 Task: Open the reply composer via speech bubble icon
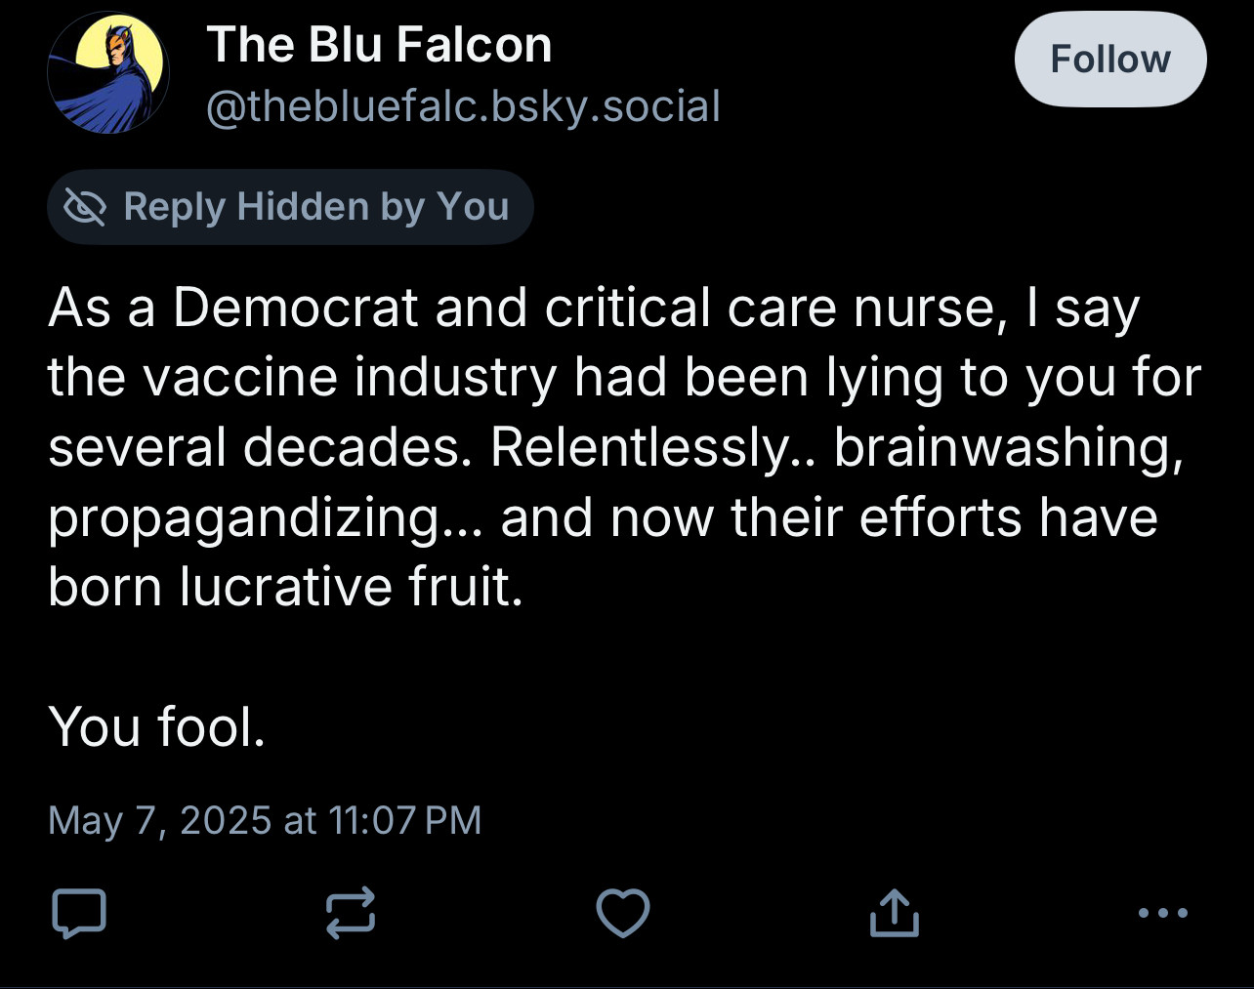tap(78, 914)
